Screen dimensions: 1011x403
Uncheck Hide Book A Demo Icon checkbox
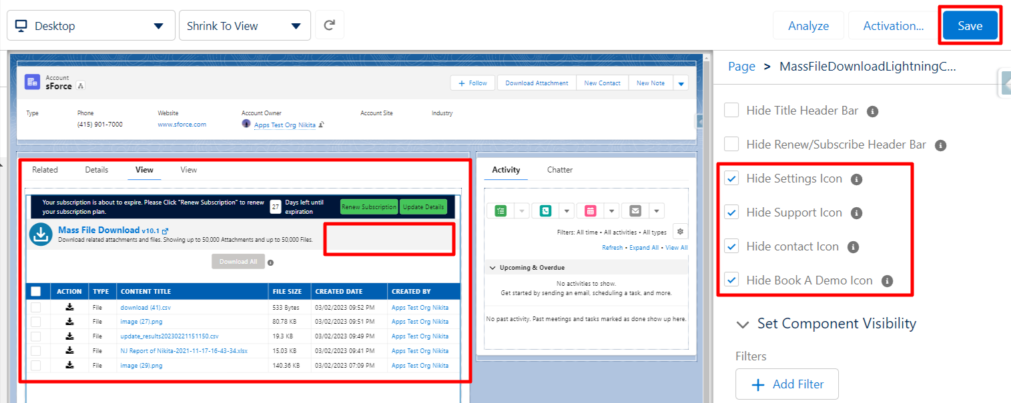click(732, 280)
